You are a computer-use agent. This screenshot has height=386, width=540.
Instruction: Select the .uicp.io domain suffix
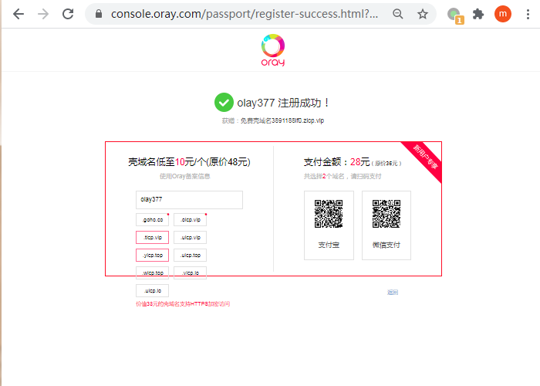coord(152,291)
